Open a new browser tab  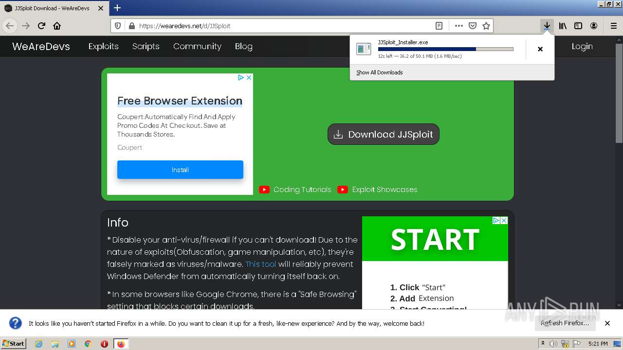[117, 8]
